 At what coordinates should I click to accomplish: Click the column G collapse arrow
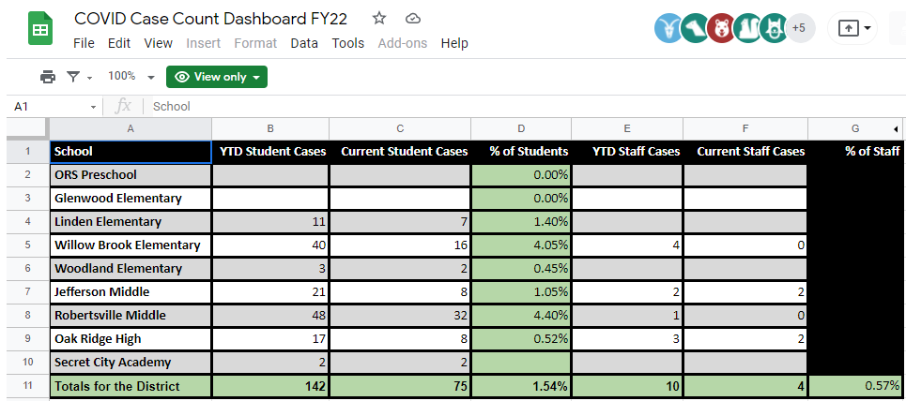(x=895, y=128)
